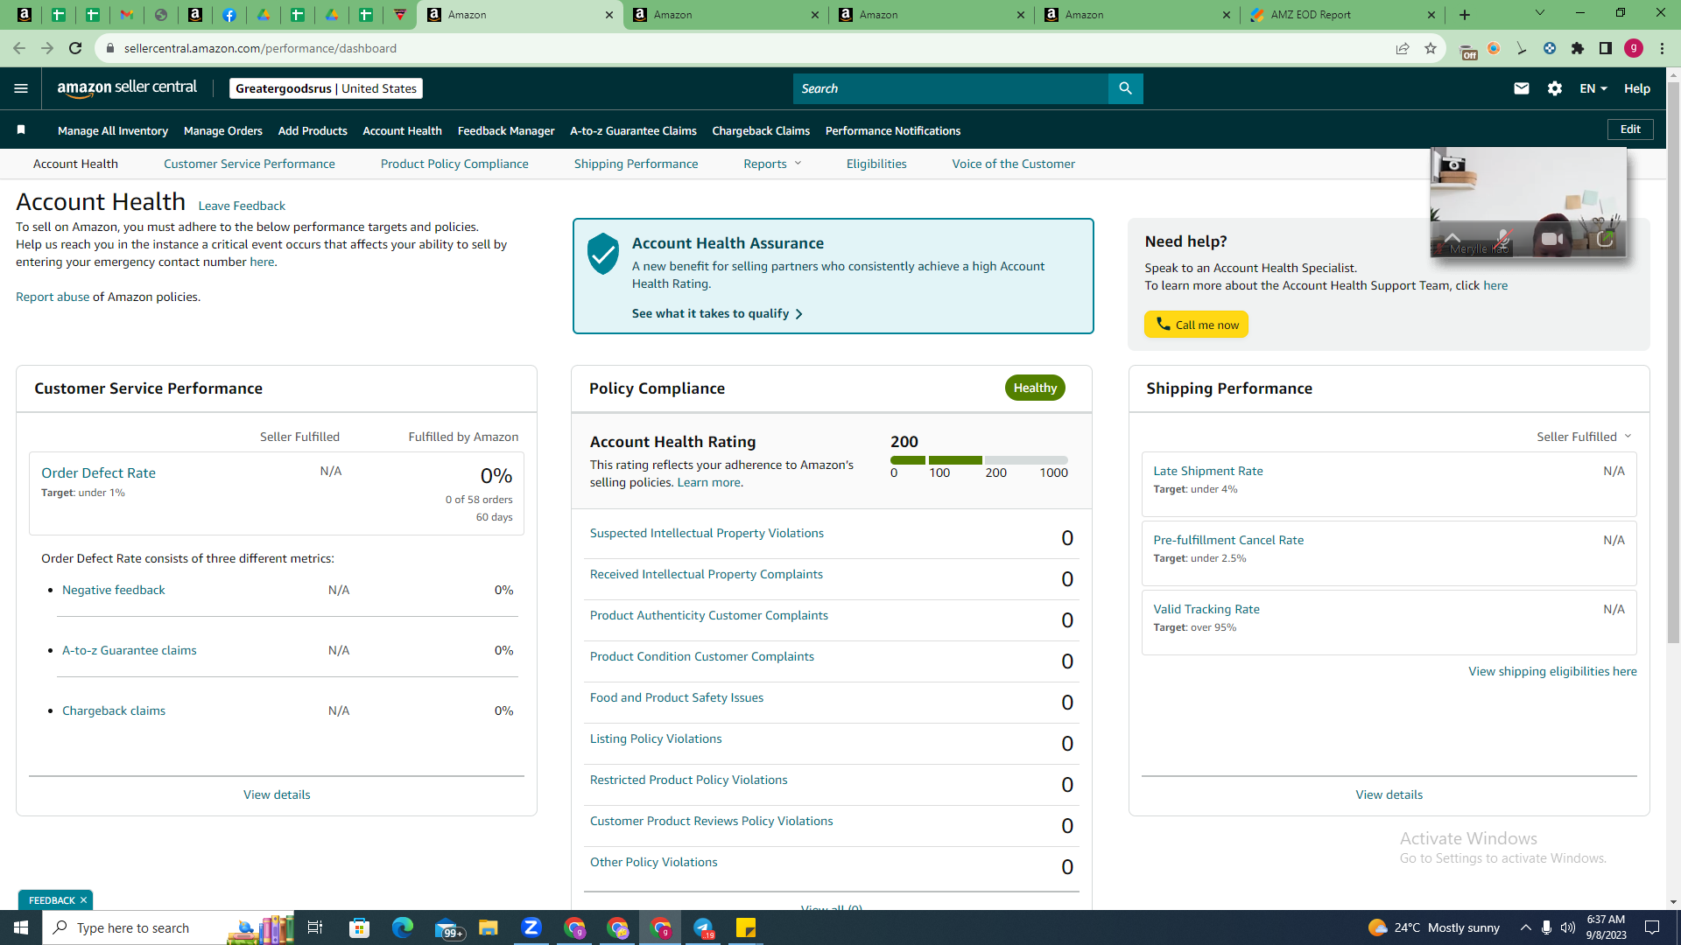Open the messages envelope icon
This screenshot has width=1681, height=945.
1522,88
